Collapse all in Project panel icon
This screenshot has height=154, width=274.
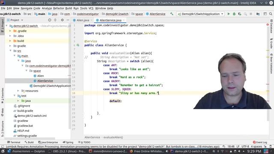click(55, 20)
